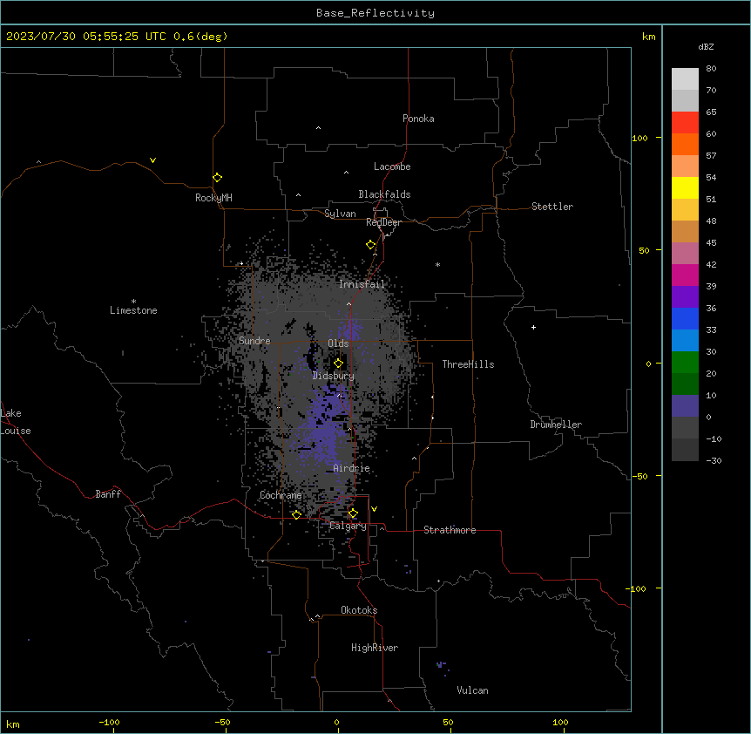Click the Didsbury label
751x734 pixels.
[334, 376]
